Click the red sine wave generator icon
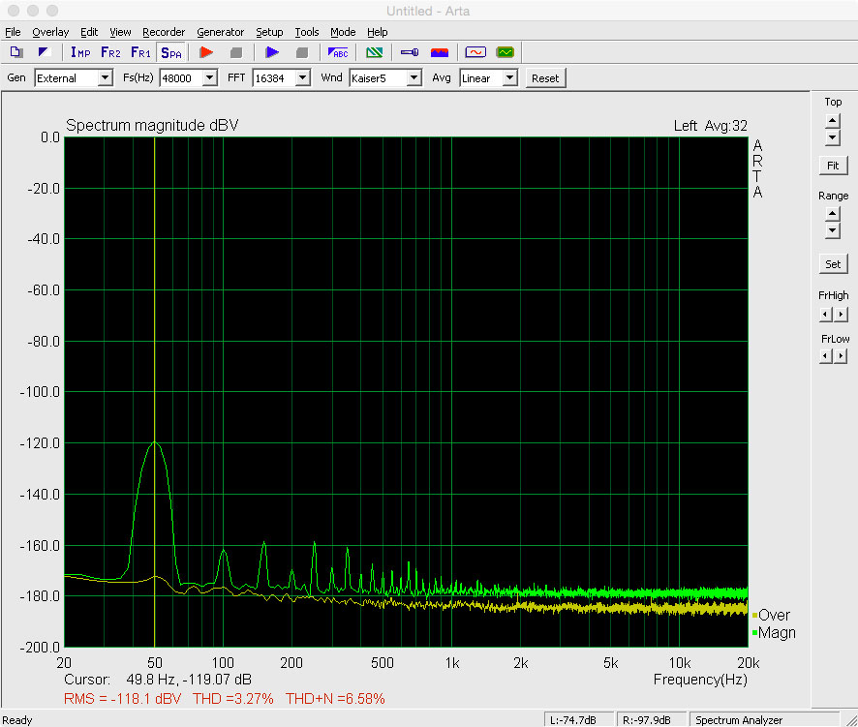The image size is (858, 727). tap(475, 52)
